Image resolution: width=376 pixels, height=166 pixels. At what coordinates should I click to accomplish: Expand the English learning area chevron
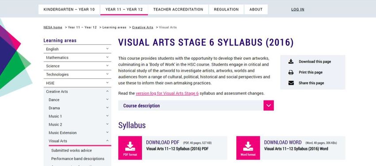pyautogui.click(x=107, y=49)
